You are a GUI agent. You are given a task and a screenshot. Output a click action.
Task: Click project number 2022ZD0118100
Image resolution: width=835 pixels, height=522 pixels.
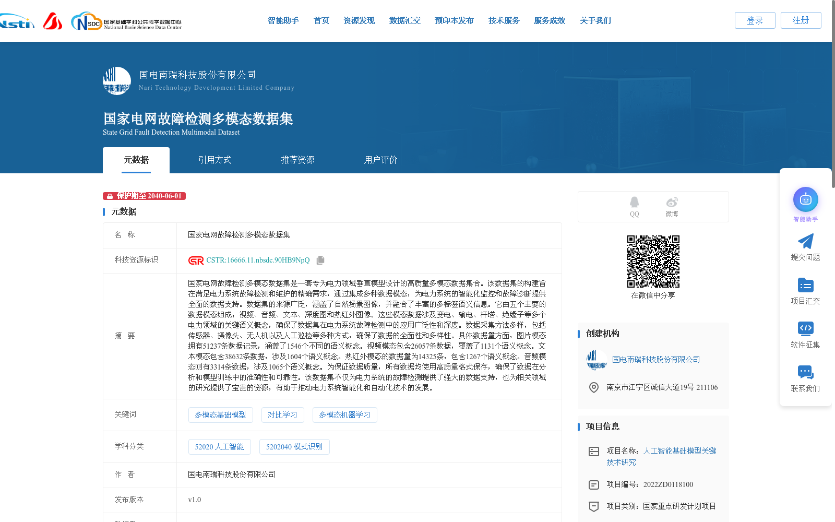668,485
